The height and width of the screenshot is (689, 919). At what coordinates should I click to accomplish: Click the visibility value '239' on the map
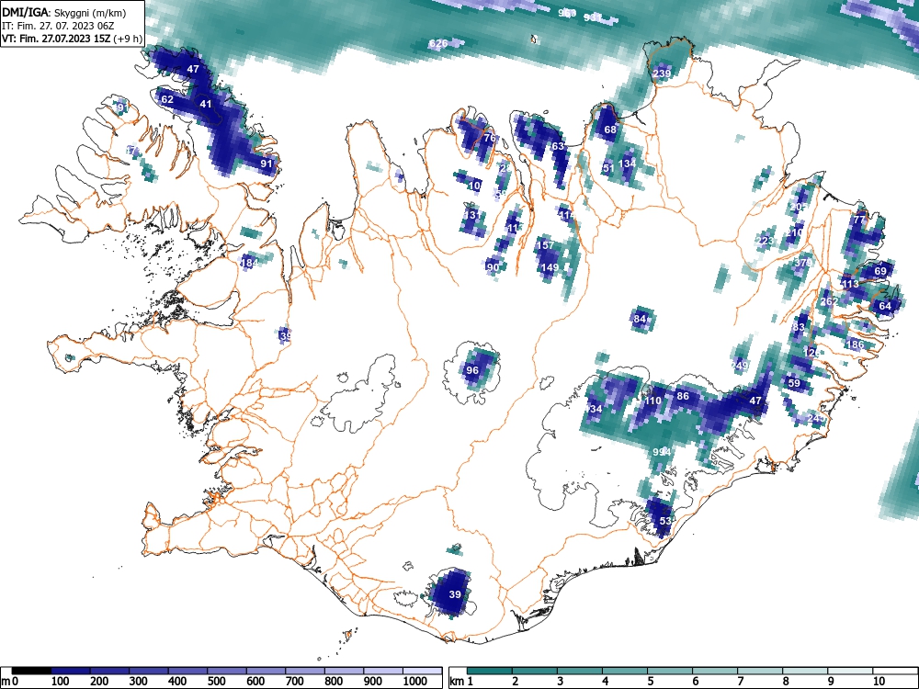pyautogui.click(x=662, y=73)
